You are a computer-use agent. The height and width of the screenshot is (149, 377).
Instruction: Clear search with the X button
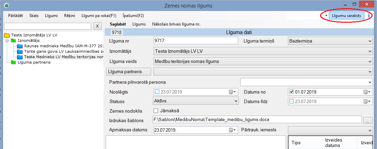tap(97, 26)
